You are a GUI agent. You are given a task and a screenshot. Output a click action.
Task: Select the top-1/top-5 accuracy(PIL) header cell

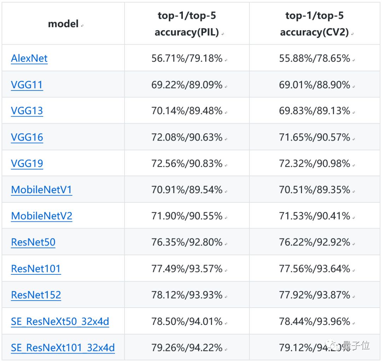[187, 24]
